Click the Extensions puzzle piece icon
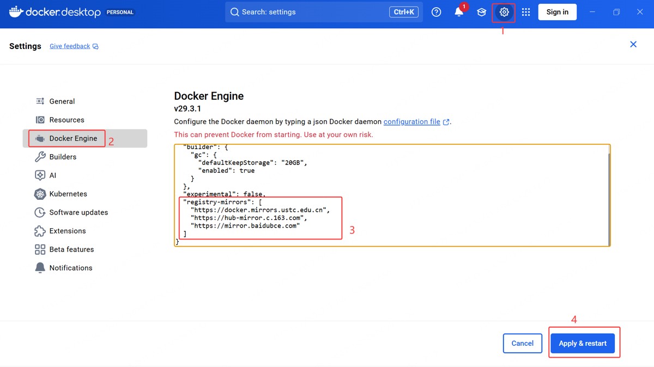Screen dimensions: 654x367 [40, 231]
